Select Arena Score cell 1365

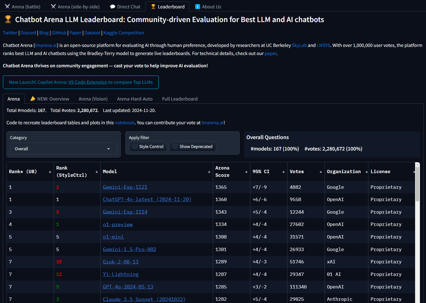(231, 187)
